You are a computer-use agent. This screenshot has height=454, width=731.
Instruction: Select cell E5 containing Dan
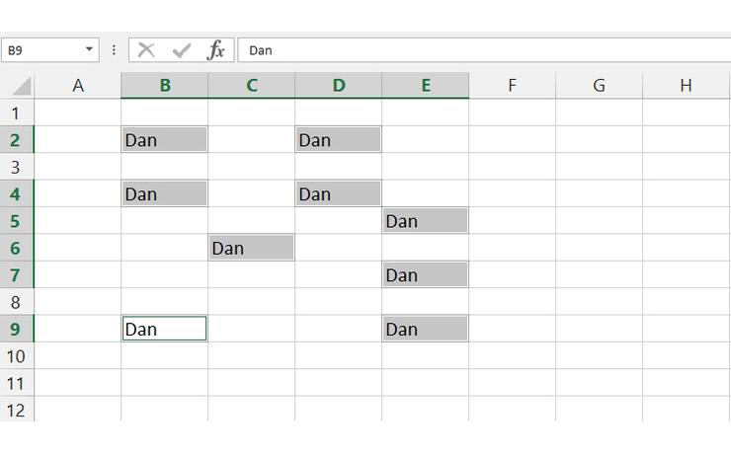coord(426,221)
